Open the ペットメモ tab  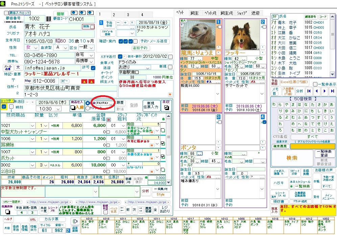coord(210,13)
